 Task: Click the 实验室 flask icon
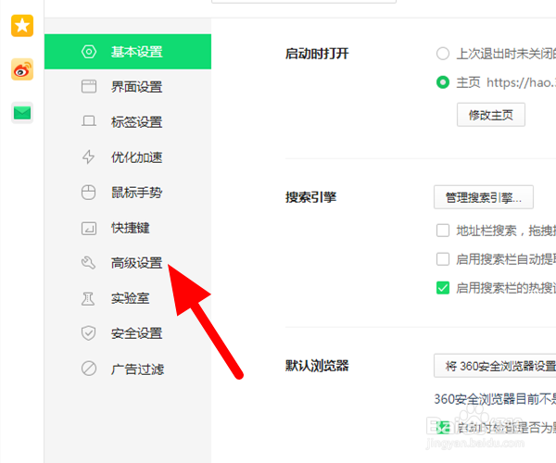coord(88,298)
